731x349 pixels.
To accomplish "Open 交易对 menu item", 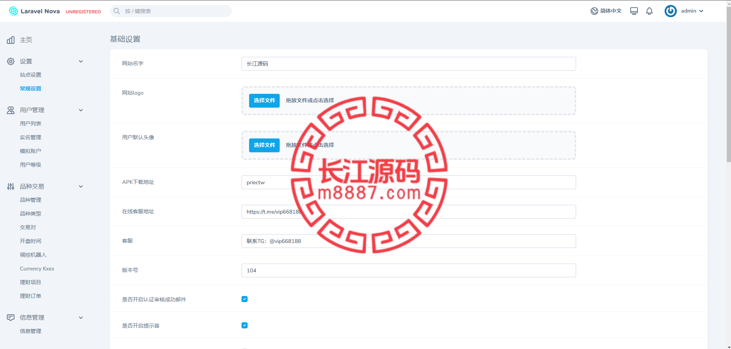I will [x=28, y=227].
